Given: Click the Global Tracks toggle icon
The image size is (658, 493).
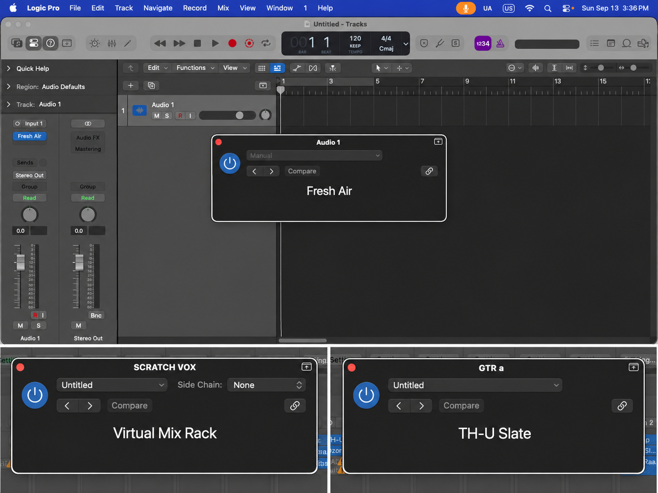Looking at the screenshot, I should click(x=263, y=85).
